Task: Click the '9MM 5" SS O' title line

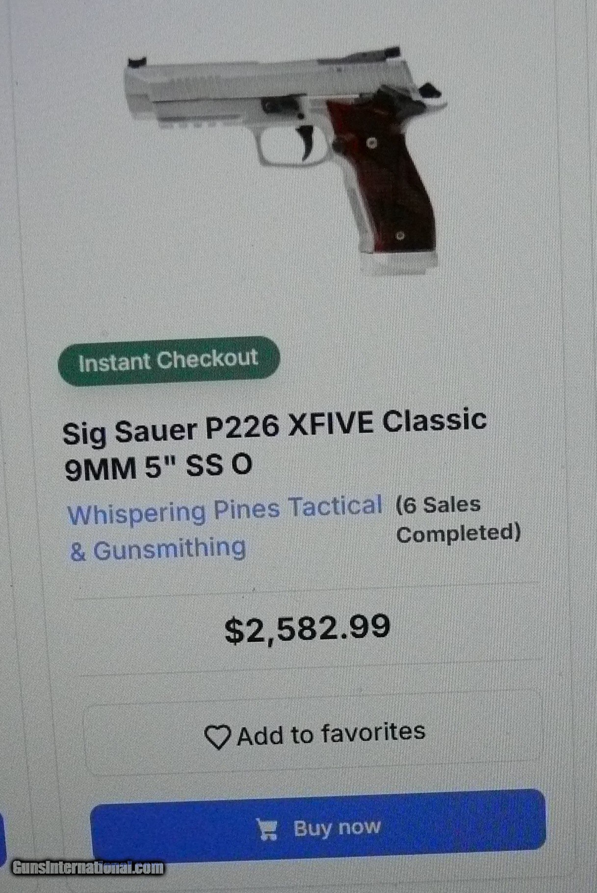Action: coord(158,466)
